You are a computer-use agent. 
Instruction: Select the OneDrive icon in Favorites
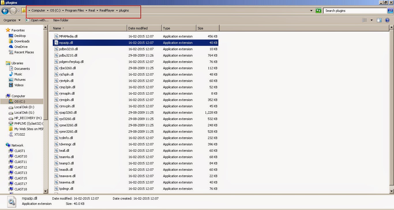(11, 47)
